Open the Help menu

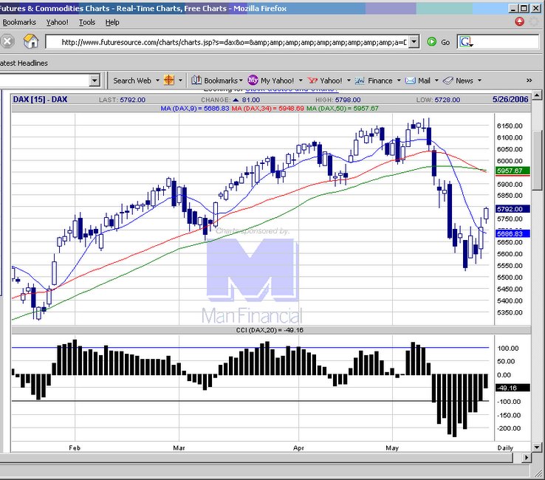(112, 22)
